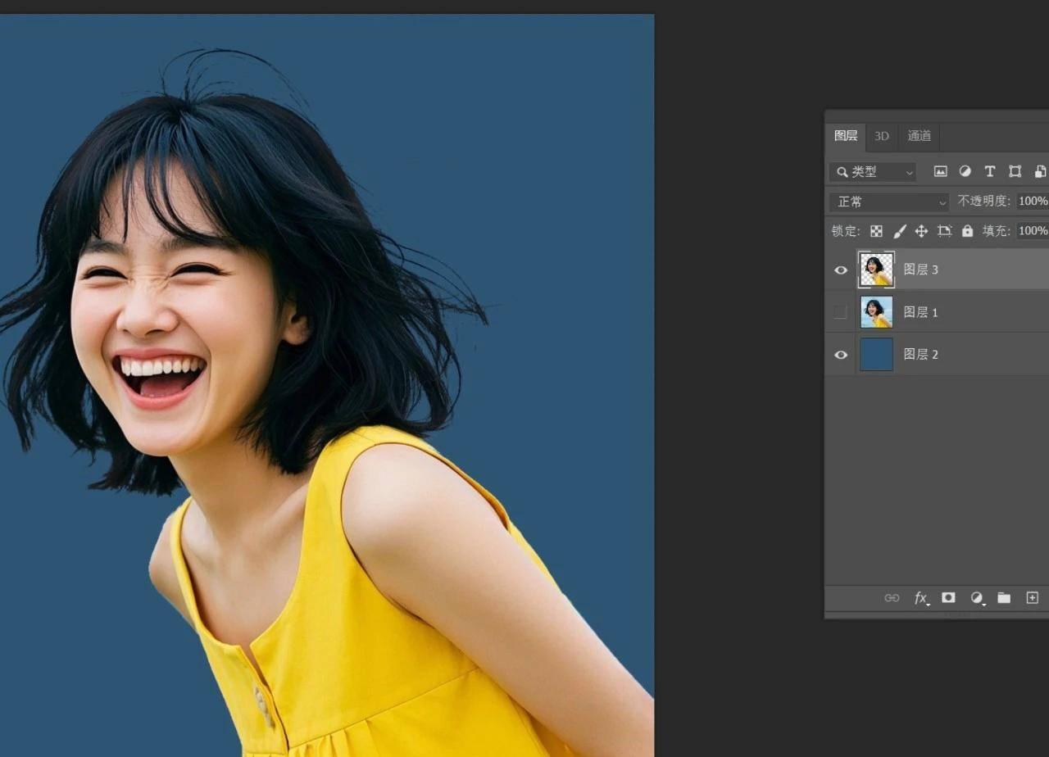Switch to the 3D tab
Image resolution: width=1049 pixels, height=757 pixels.
point(882,136)
